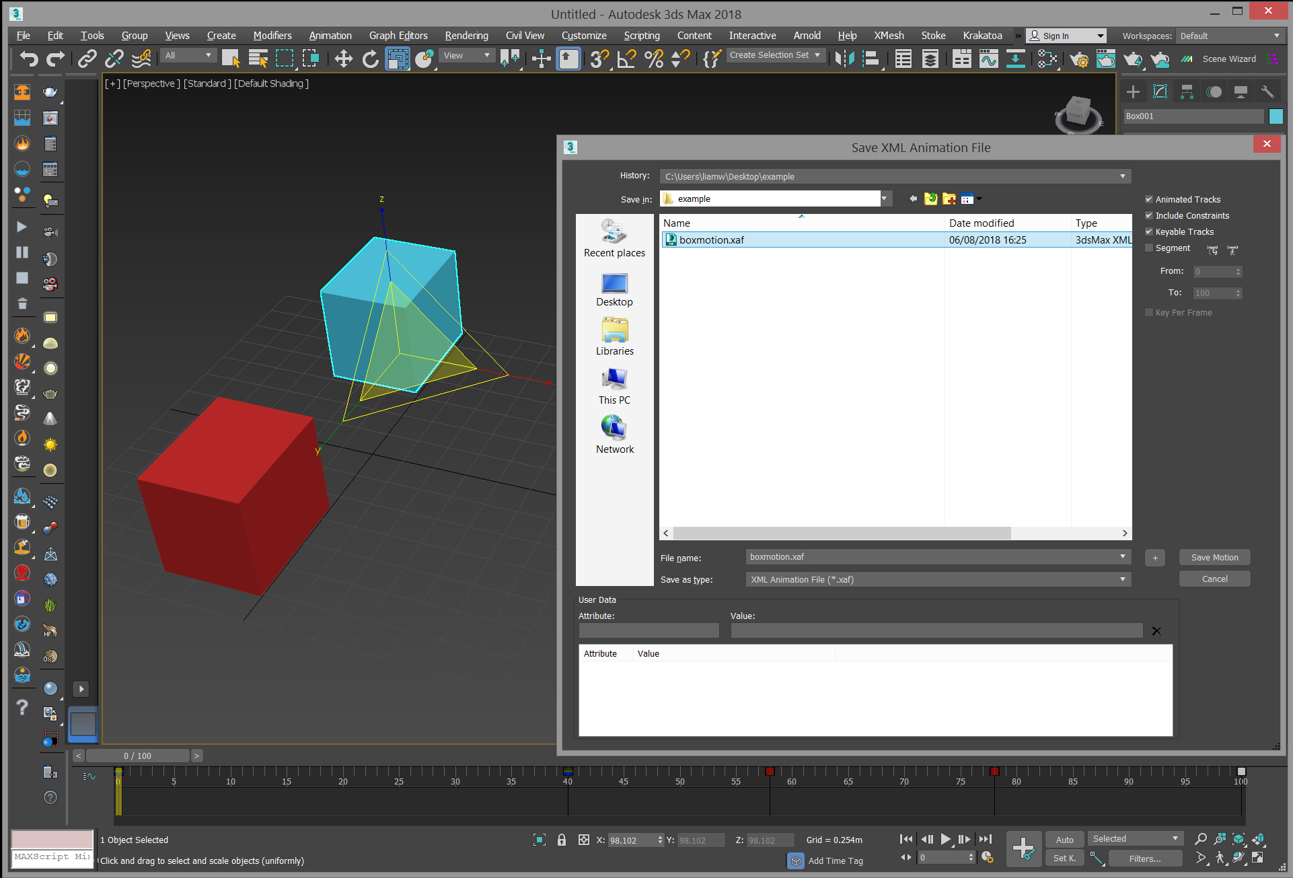1293x878 pixels.
Task: Select the boxmotion.xaf file entry
Action: coord(713,240)
